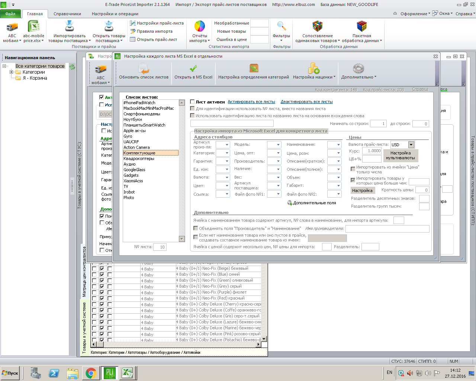Click Пакетная обработка данных cube icon
The height and width of the screenshot is (381, 476).
tap(362, 26)
